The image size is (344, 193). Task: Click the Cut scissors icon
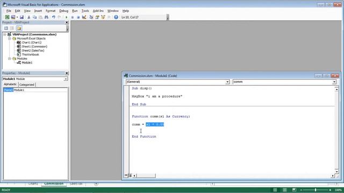click(x=28, y=17)
